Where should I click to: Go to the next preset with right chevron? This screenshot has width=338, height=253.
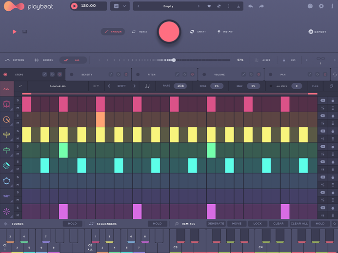click(x=199, y=6)
